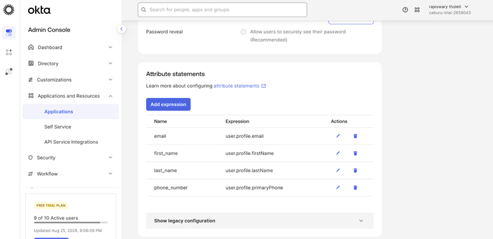Image resolution: width=493 pixels, height=239 pixels.
Task: Click the Admin Console heading
Action: click(49, 30)
